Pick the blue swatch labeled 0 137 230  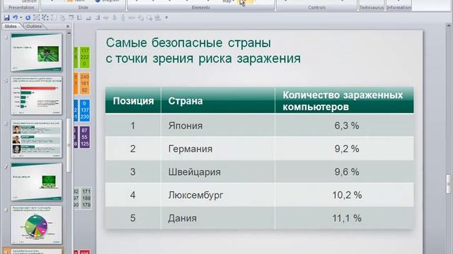coord(85,110)
